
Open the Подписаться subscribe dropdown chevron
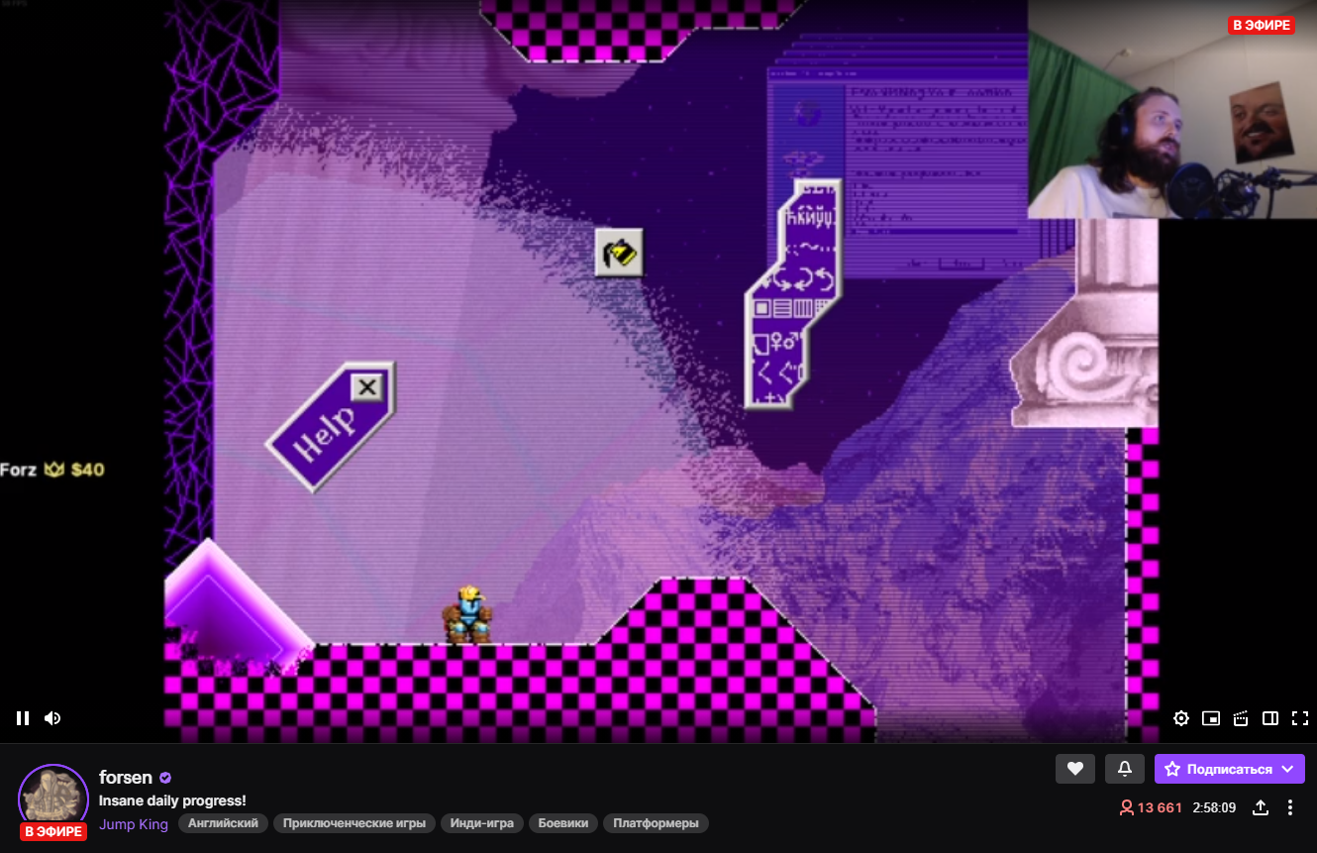(x=1285, y=769)
